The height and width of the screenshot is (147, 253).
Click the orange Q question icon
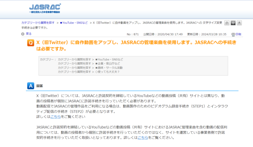(30, 43)
